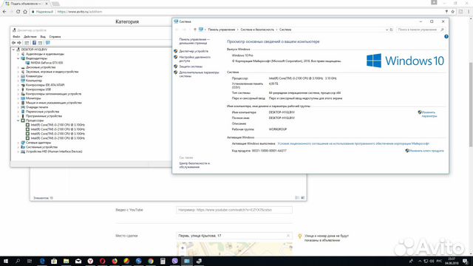Collapse Процессоры node
The height and width of the screenshot is (266, 473).
(x=18, y=120)
